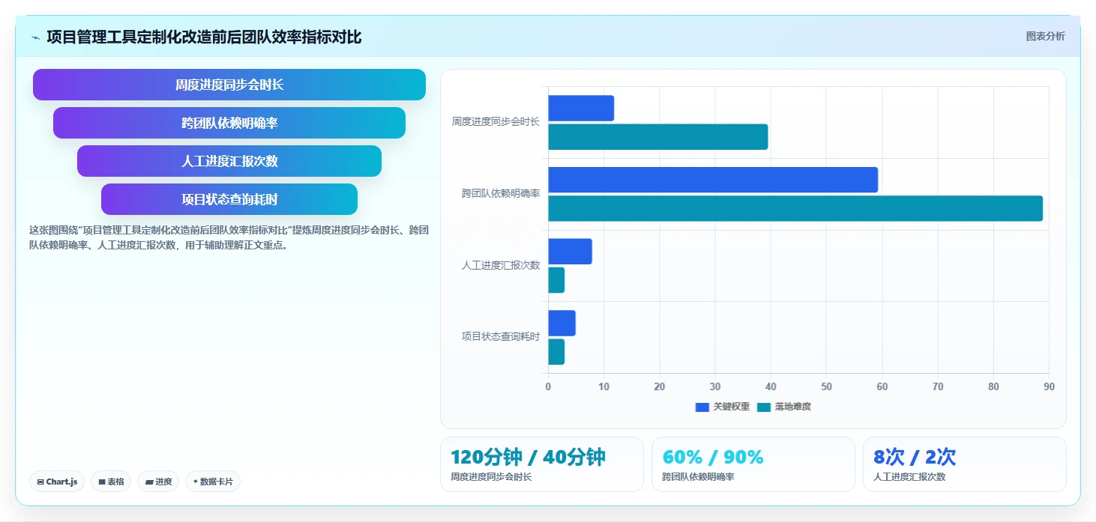
Task: Select the 跨团队依赖明确率 funnel bar
Action: 229,123
